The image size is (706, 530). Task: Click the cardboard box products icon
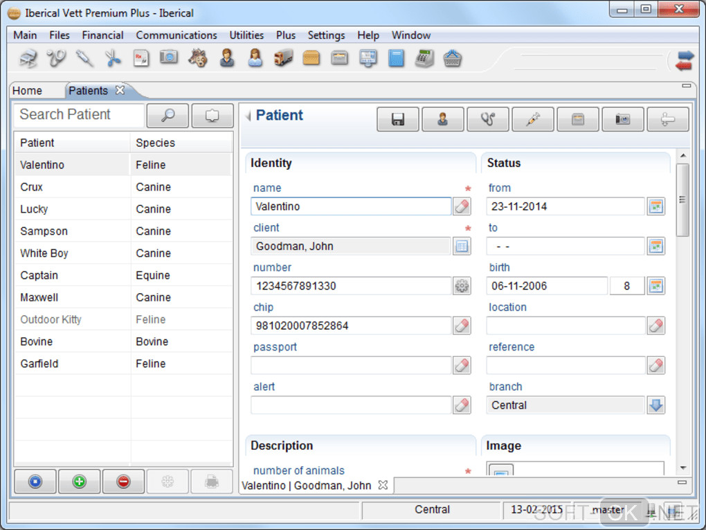pos(311,58)
